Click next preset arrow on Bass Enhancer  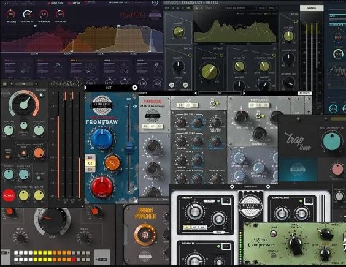point(268,187)
